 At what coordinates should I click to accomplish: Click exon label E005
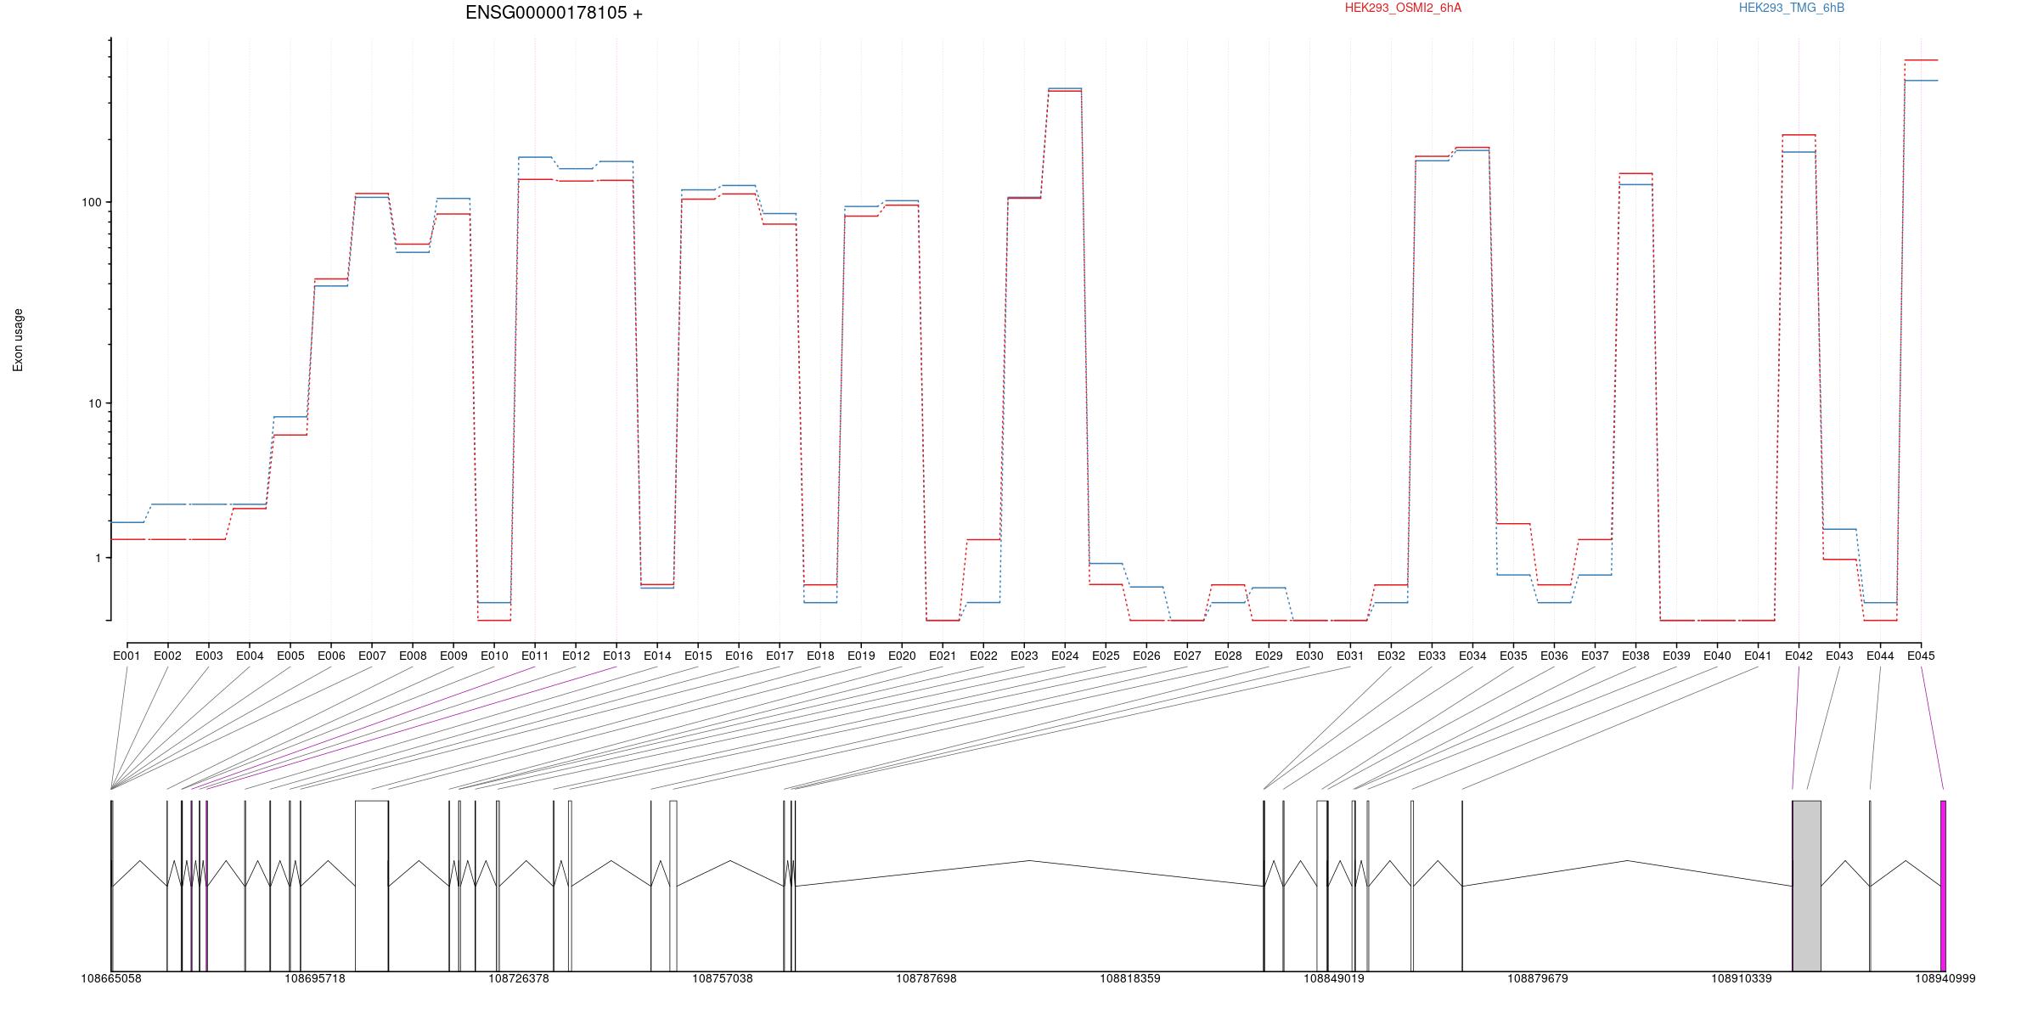(290, 656)
